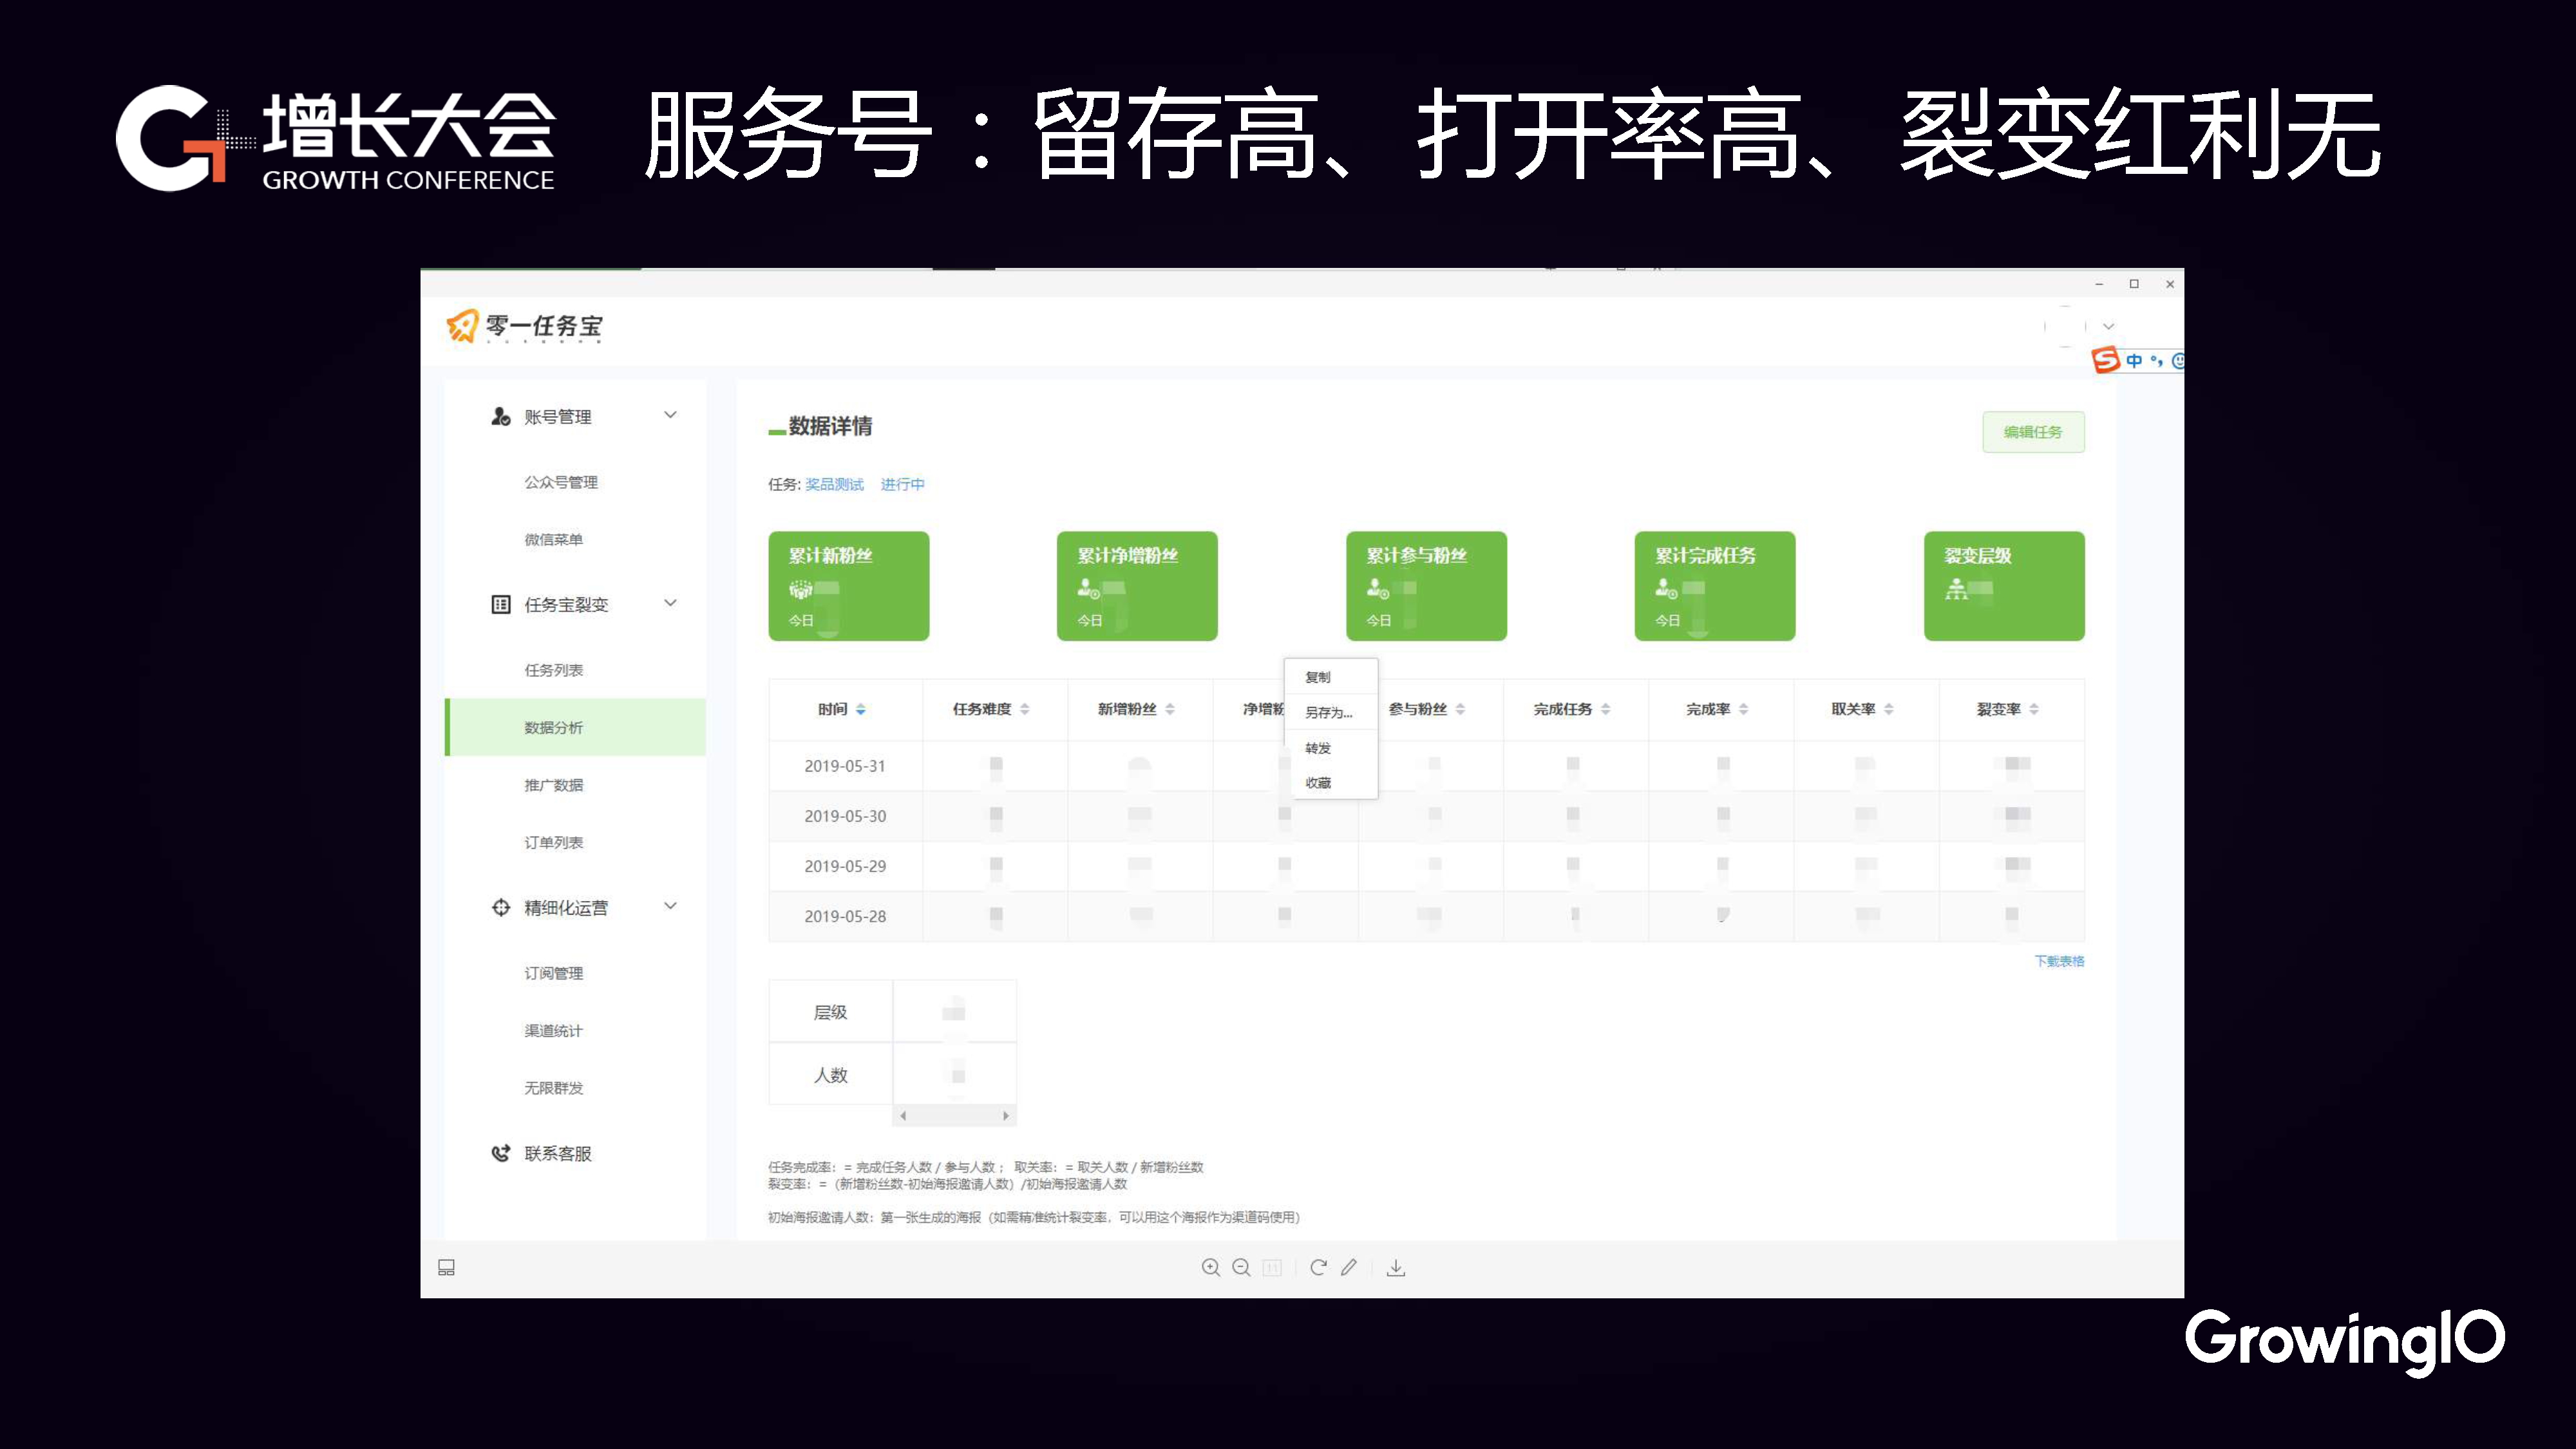Click the 编辑任务 button

tap(2033, 432)
